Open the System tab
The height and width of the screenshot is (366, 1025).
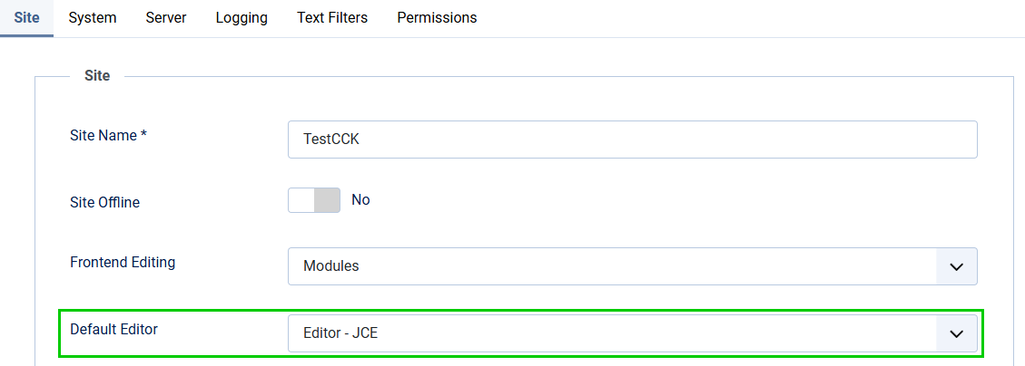point(93,18)
